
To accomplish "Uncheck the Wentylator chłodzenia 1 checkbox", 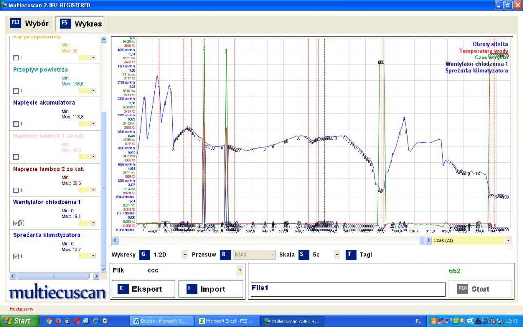I will 16,223.
